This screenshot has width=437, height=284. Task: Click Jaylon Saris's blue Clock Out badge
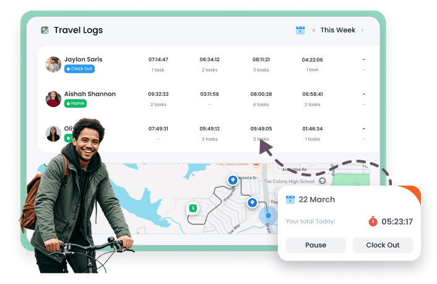tap(79, 69)
